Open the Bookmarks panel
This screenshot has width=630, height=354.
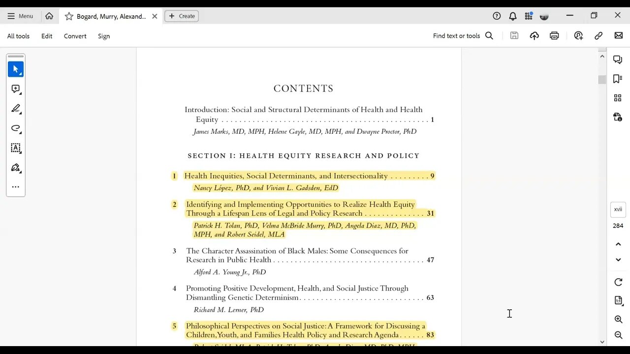[x=618, y=79]
